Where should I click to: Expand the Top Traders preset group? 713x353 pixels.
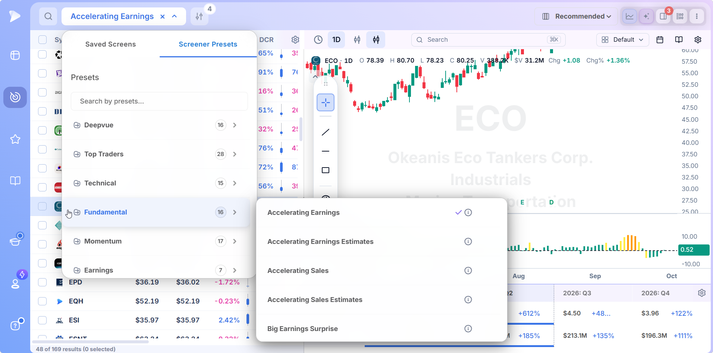156,154
